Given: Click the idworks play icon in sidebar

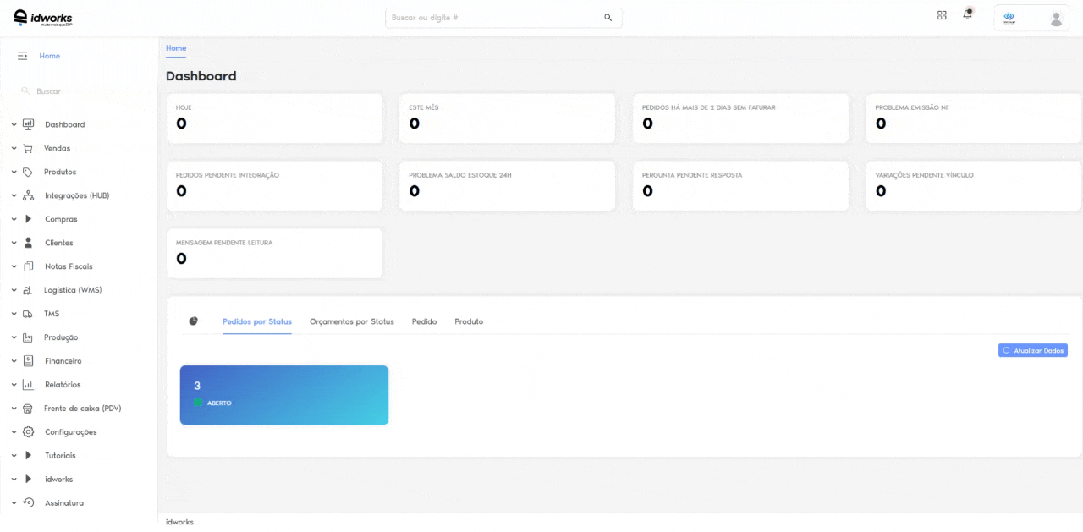Looking at the screenshot, I should pos(28,480).
